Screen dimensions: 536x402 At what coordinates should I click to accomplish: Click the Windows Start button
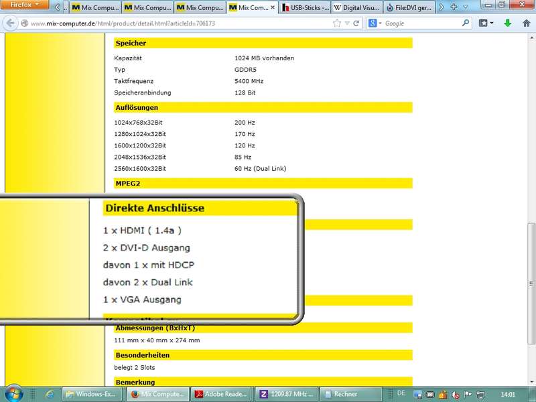pyautogui.click(x=15, y=393)
